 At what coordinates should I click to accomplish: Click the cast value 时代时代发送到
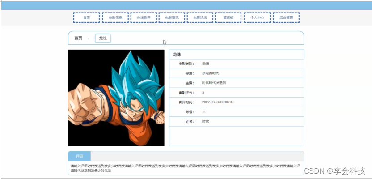[214, 83]
